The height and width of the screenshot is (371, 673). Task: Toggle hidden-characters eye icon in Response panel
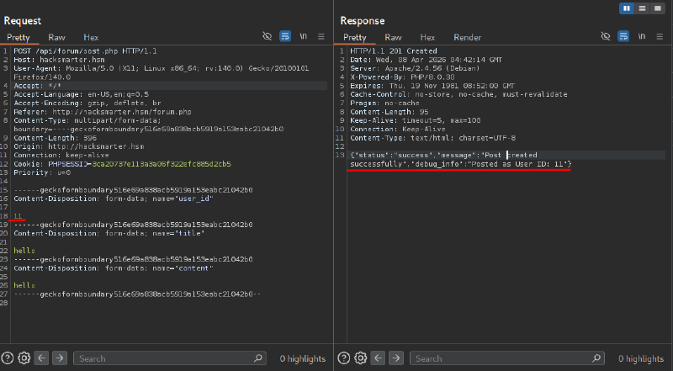point(605,36)
